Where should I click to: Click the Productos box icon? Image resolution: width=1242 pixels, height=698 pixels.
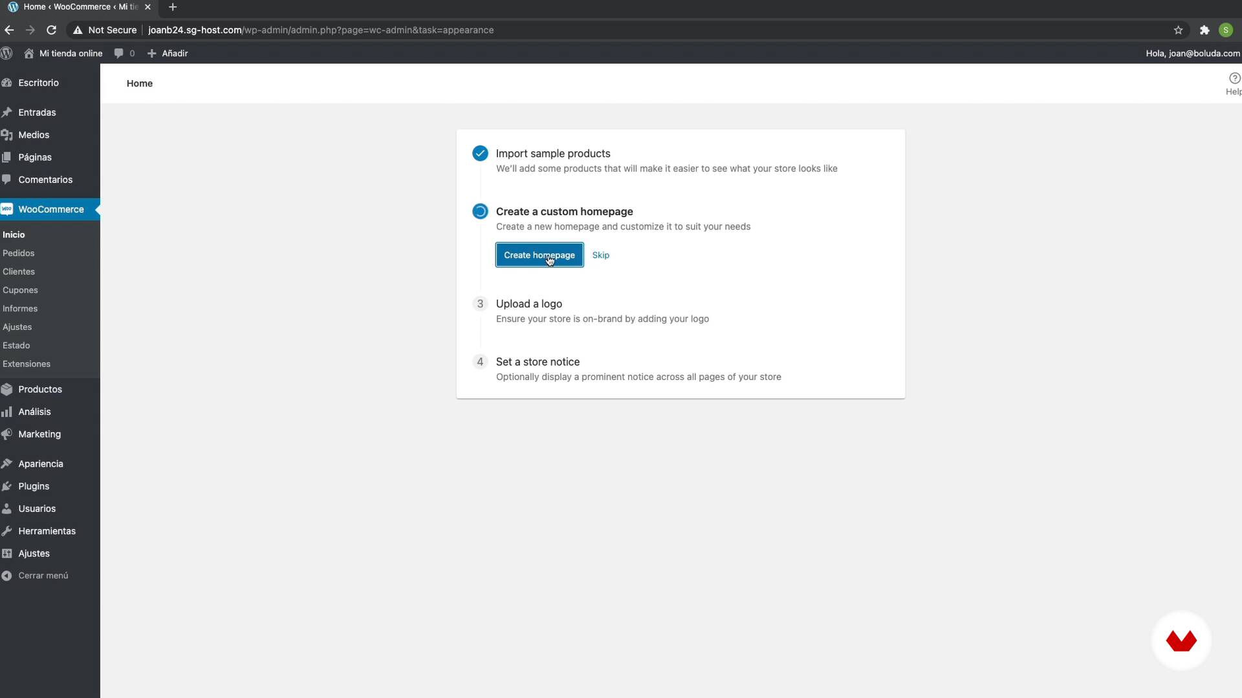coord(7,389)
